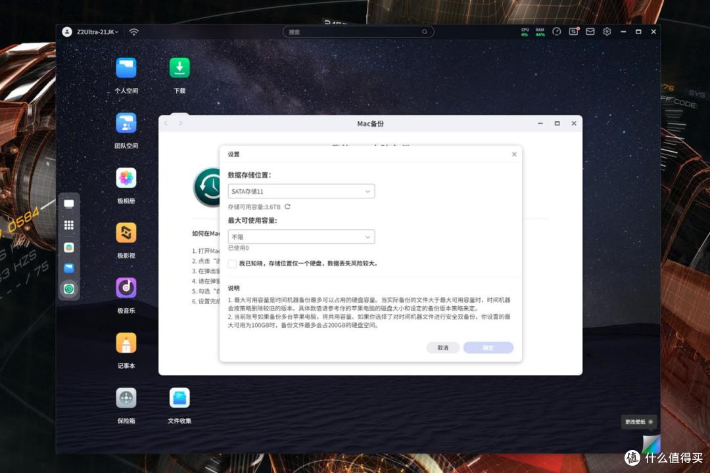View the CPU usage indicator
Image resolution: width=710 pixels, height=473 pixels.
(x=525, y=32)
